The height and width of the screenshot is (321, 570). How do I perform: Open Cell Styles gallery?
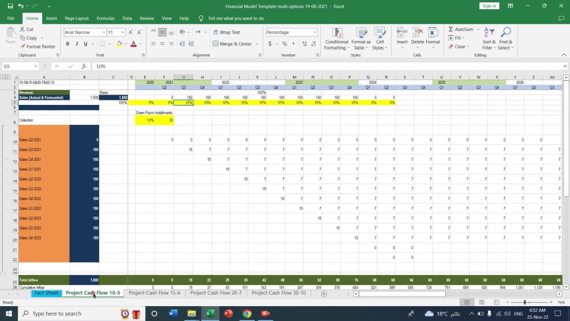click(x=380, y=39)
